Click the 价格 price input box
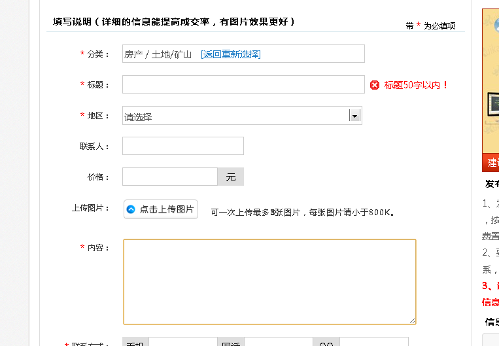 click(169, 177)
